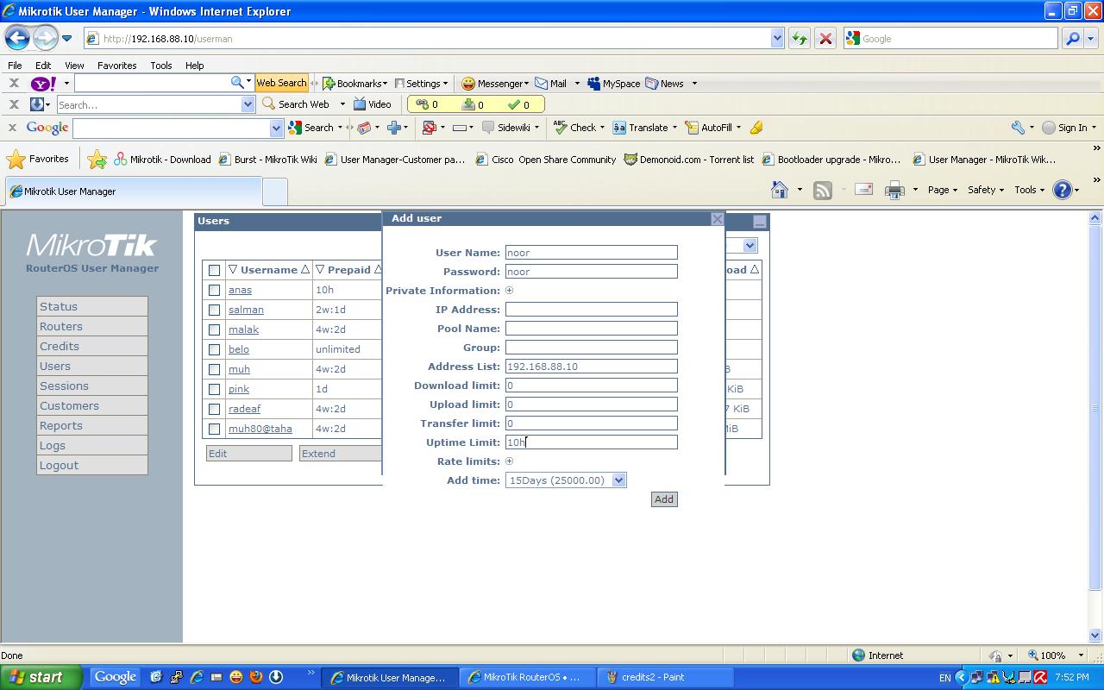Image resolution: width=1104 pixels, height=690 pixels.
Task: Open the Yahoo Bookmarks dropdown
Action: [x=355, y=84]
